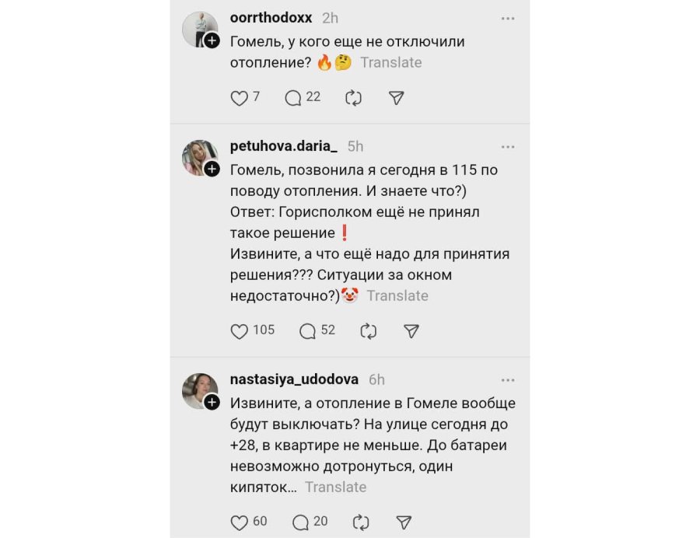The width and height of the screenshot is (700, 538).
Task: Translate the oorrthodoxx post
Action: [390, 62]
